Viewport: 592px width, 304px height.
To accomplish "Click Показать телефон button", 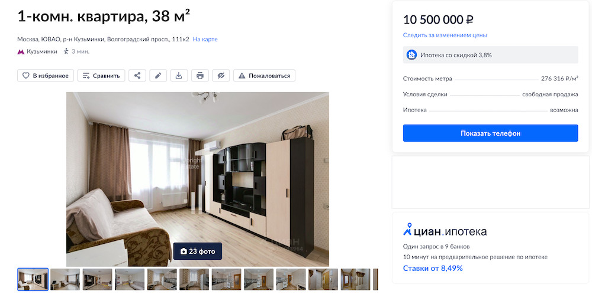I will click(490, 133).
